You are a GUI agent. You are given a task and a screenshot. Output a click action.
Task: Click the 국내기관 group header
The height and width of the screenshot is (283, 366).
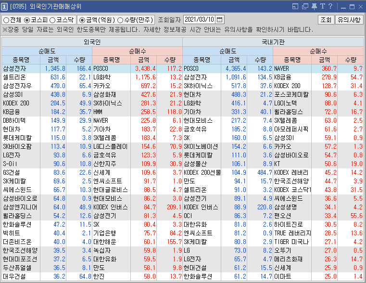click(x=273, y=42)
